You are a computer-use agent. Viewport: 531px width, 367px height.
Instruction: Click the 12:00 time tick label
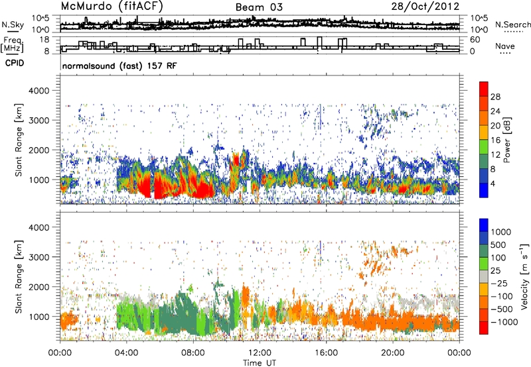[260, 353]
